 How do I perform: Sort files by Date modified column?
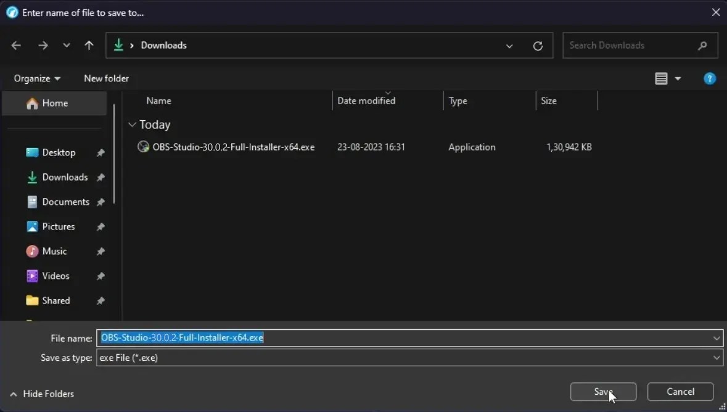(x=366, y=101)
